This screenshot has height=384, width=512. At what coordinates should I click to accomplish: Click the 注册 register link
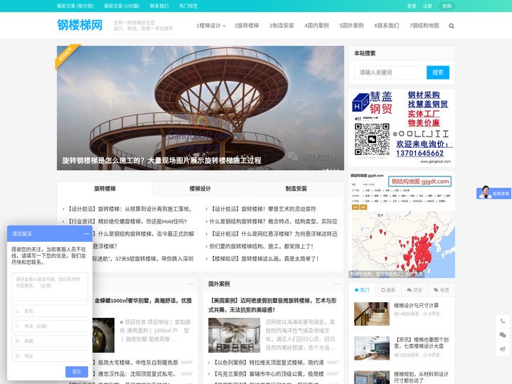click(x=427, y=6)
